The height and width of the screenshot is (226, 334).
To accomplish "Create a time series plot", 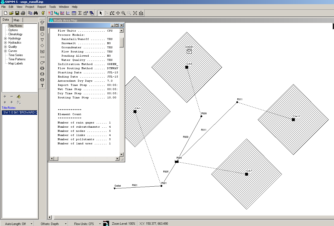I will 62,13.
